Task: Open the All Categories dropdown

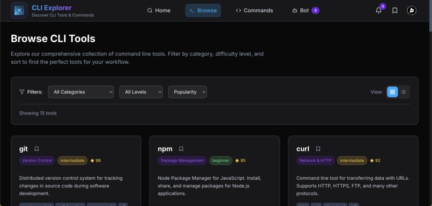Action: click(81, 92)
